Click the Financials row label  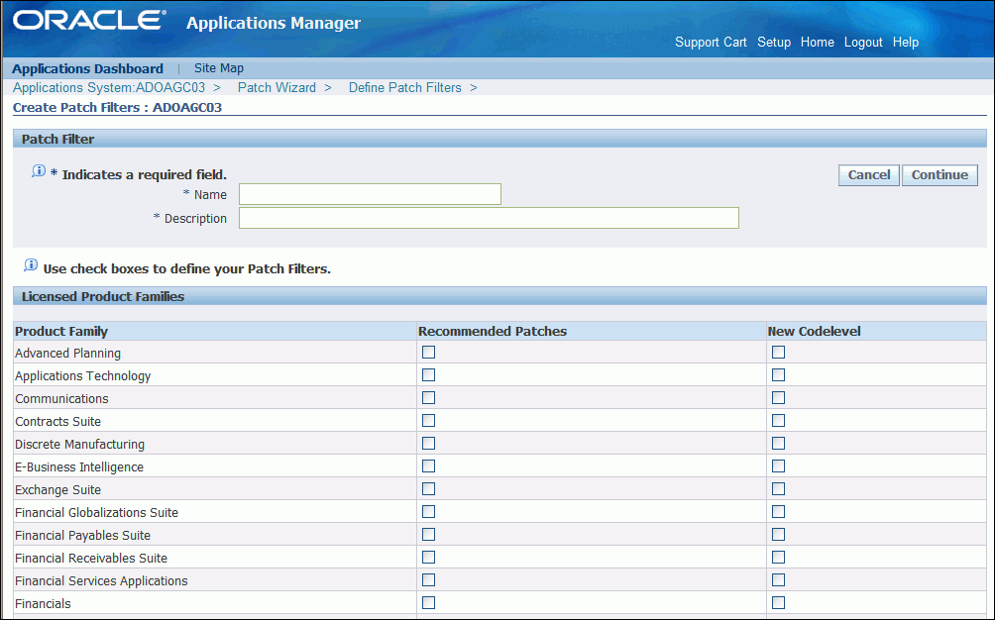tap(44, 604)
